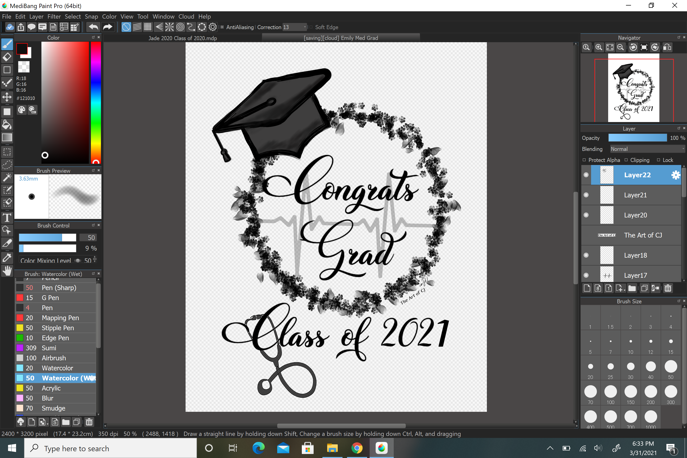Open the Filter menu
Screen dimensions: 687x458
tap(54, 16)
